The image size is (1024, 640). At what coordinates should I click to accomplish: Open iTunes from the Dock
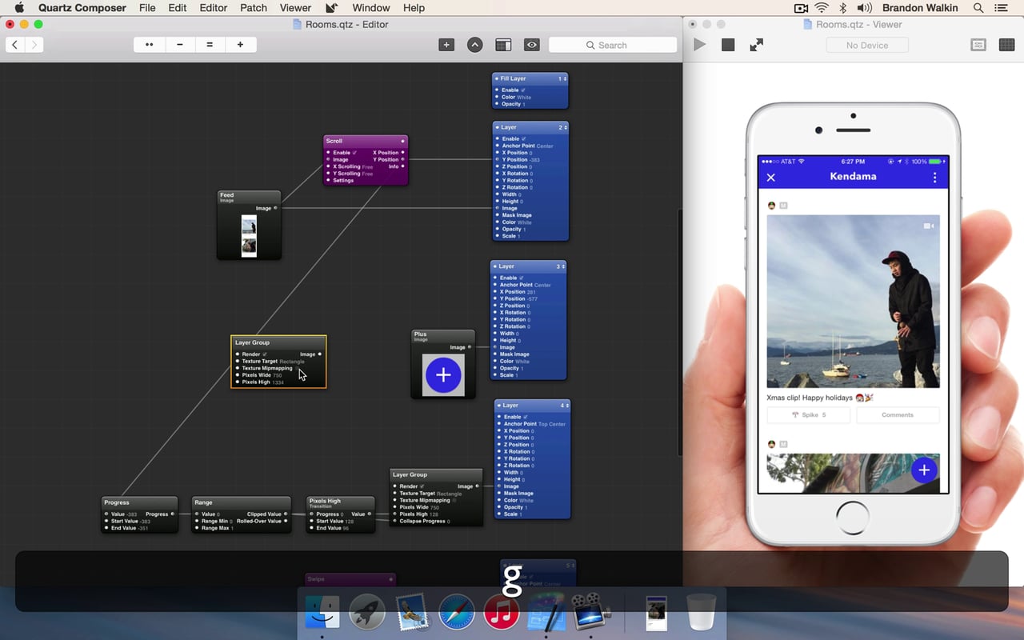coord(501,614)
